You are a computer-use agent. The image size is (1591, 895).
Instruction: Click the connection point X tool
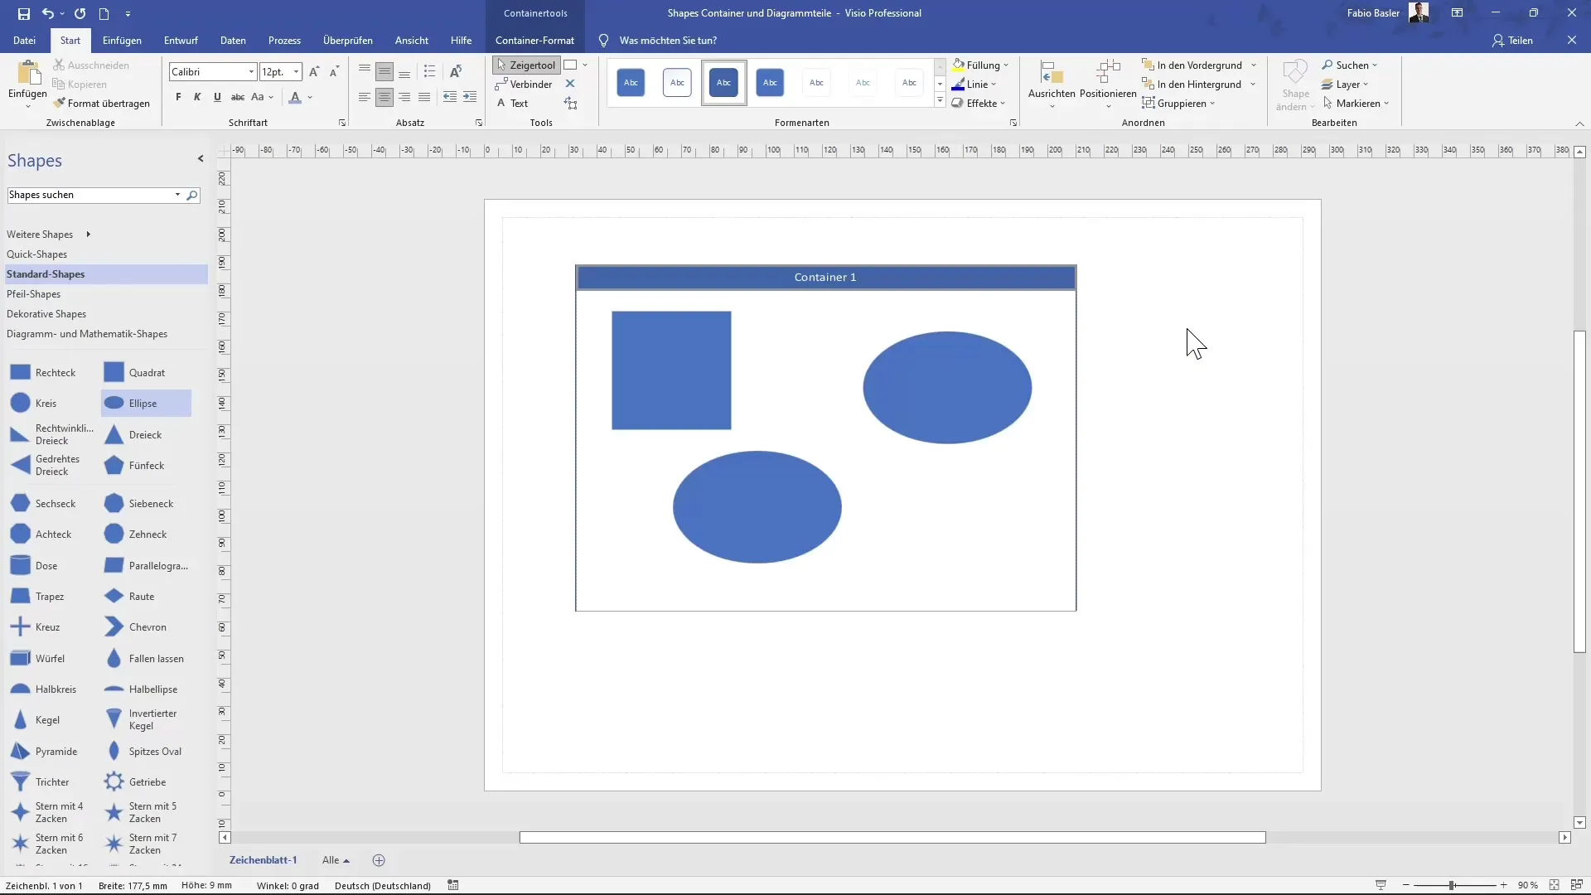pyautogui.click(x=570, y=84)
